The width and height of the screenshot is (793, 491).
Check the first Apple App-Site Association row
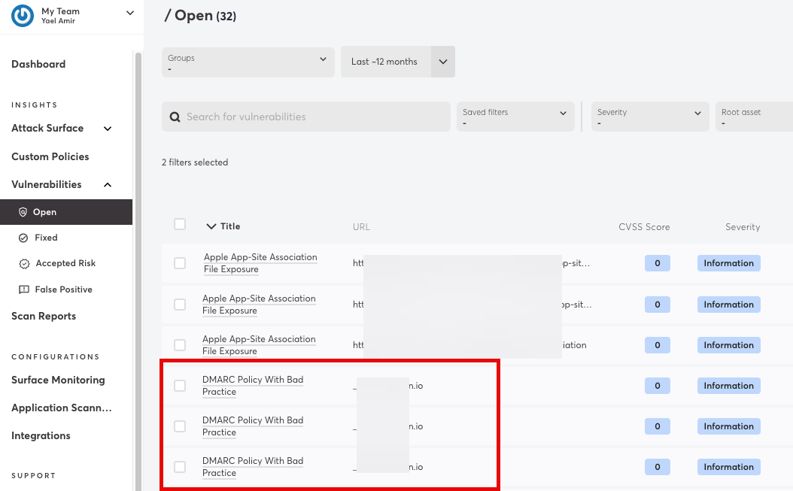click(x=180, y=263)
